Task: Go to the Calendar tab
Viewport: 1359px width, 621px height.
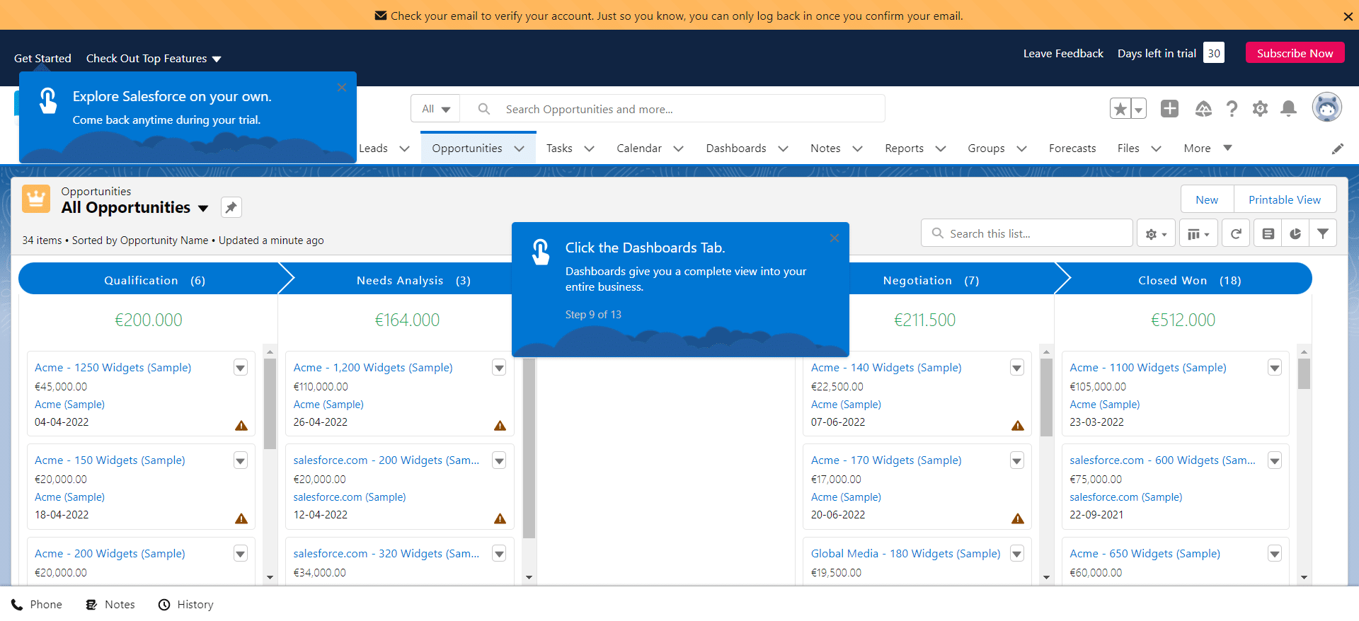Action: 639,149
